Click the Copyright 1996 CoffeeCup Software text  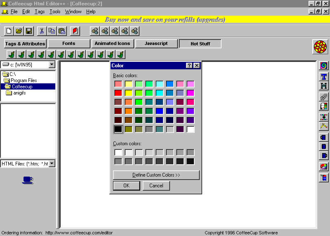[x=241, y=233]
